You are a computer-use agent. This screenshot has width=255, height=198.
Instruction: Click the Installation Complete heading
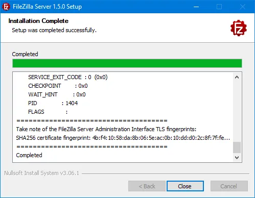38,21
